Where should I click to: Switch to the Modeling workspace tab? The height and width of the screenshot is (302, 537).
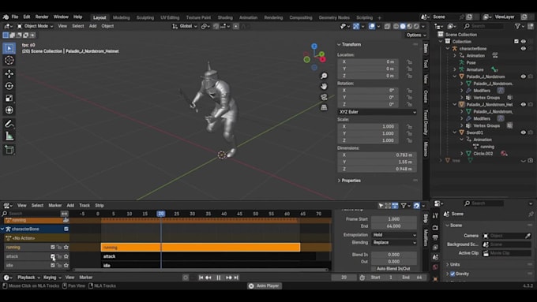pos(122,17)
